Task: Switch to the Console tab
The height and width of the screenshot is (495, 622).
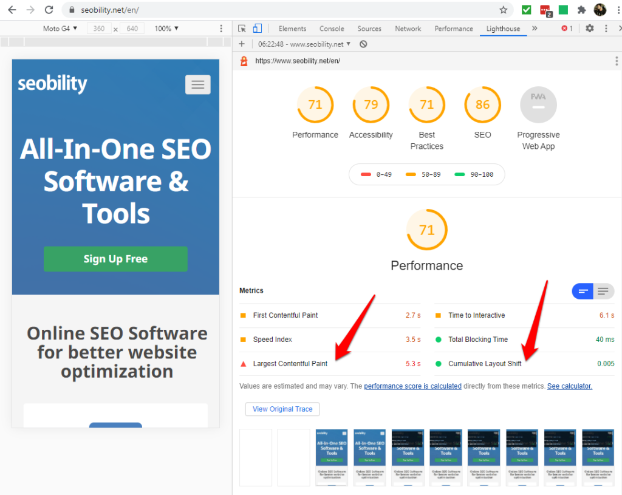Action: point(332,29)
